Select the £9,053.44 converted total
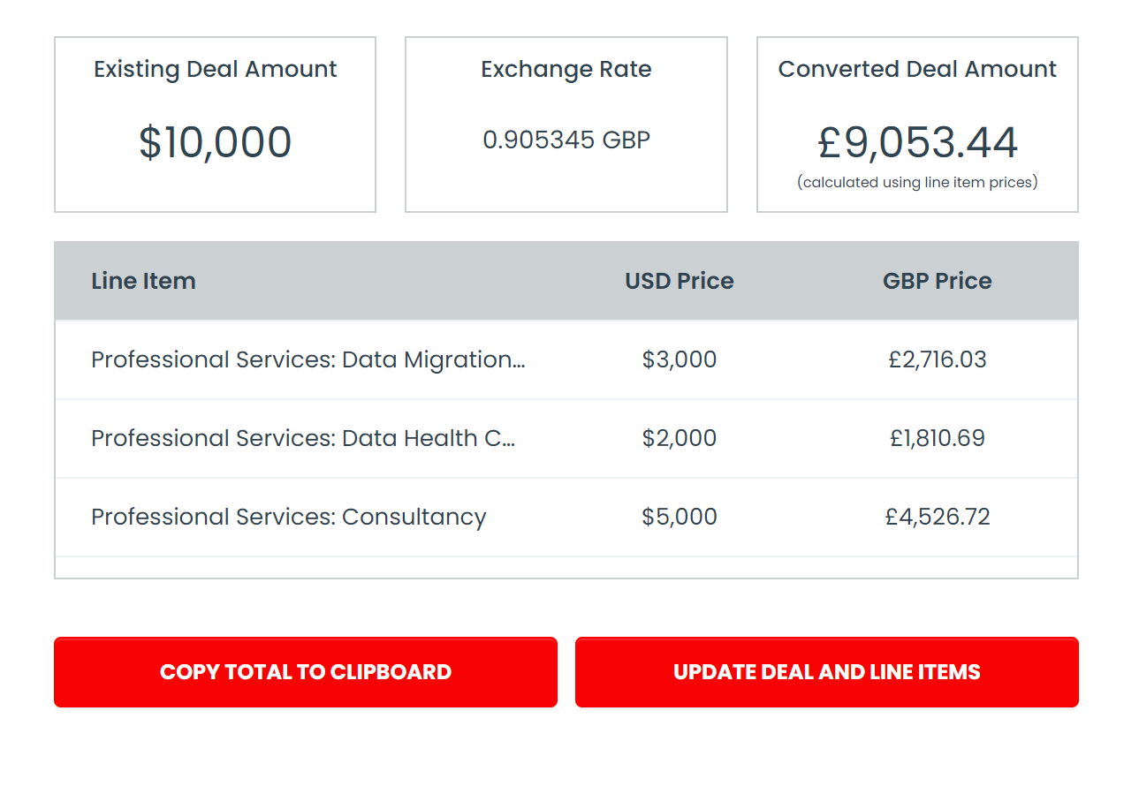Screen dimensions: 1139x794 [x=917, y=143]
